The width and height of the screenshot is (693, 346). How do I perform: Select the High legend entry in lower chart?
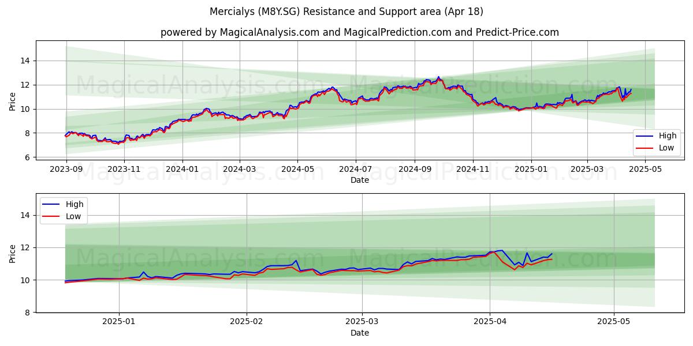[64, 204]
